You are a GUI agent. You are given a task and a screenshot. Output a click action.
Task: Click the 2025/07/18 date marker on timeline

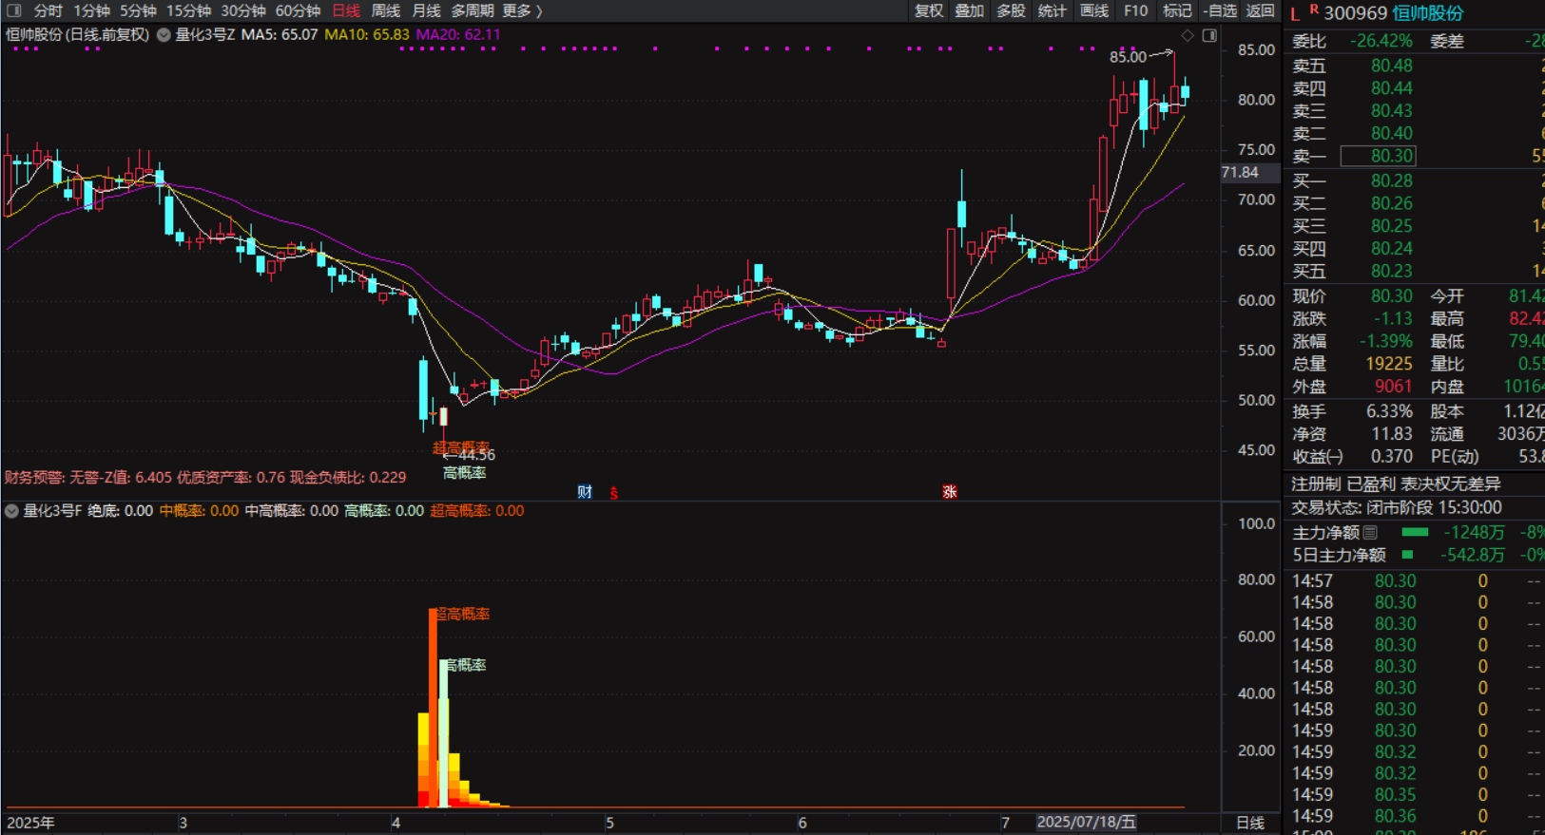click(1086, 822)
